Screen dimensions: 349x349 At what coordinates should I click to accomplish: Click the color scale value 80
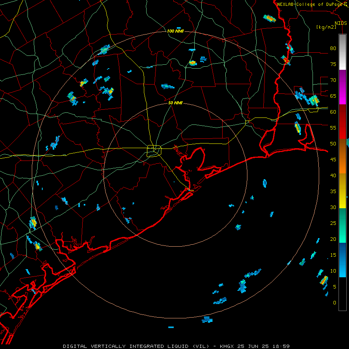tap(333, 48)
